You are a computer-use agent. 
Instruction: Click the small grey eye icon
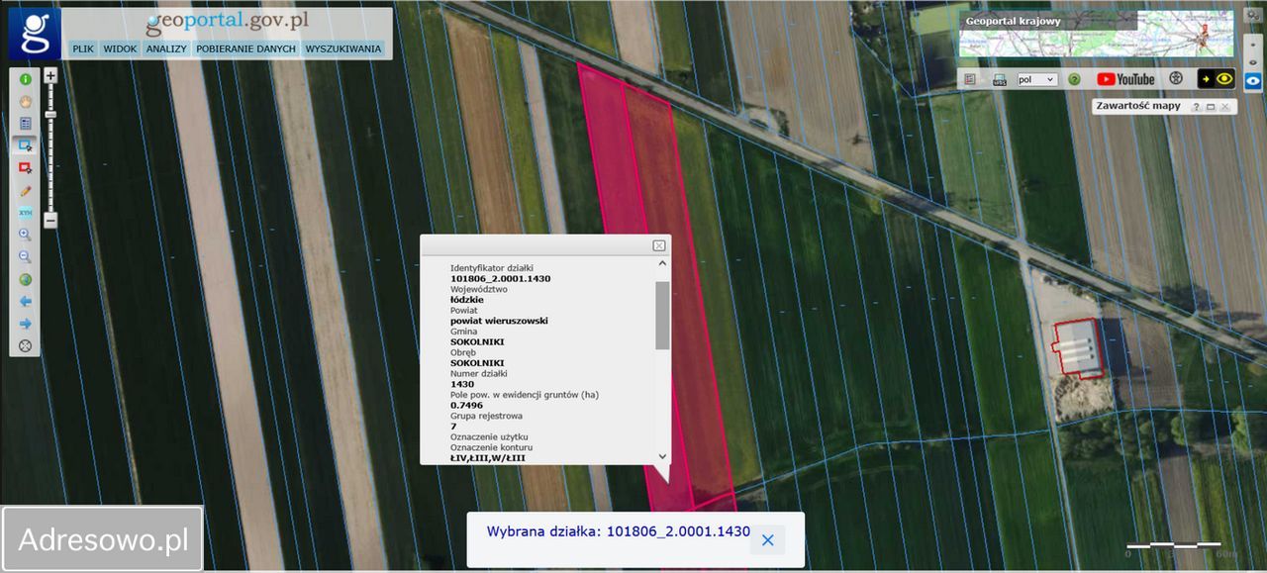click(1252, 62)
